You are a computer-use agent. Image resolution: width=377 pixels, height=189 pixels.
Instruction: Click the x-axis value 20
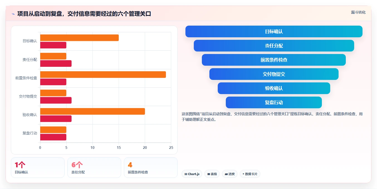[145, 148]
